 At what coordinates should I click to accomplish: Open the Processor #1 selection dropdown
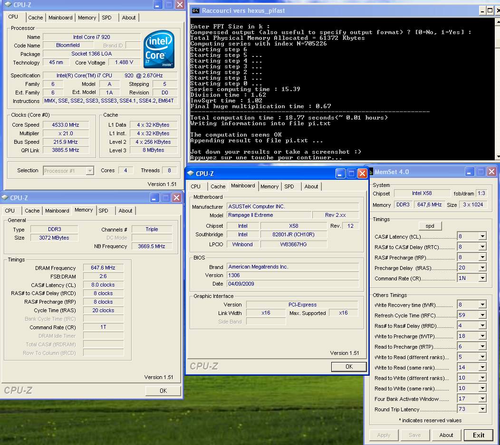(90, 171)
